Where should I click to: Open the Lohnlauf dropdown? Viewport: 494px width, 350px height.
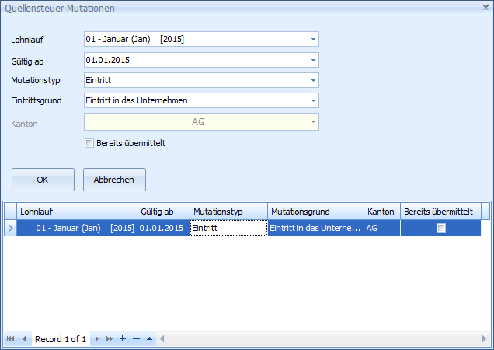click(x=312, y=39)
